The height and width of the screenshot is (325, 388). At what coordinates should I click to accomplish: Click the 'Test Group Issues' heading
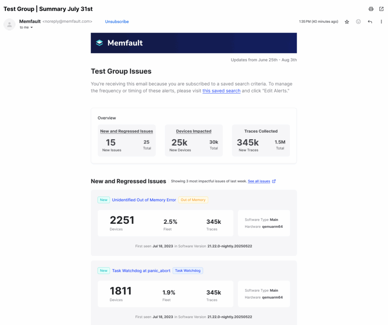click(121, 71)
